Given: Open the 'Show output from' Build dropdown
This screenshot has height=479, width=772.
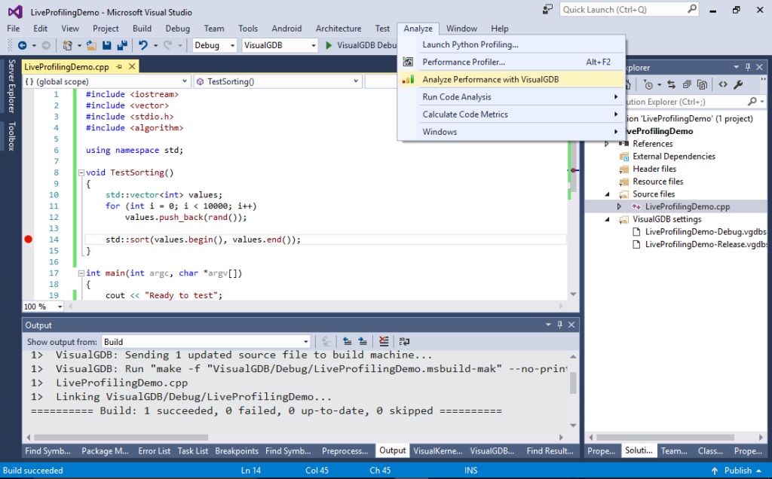Looking at the screenshot, I should [x=206, y=341].
